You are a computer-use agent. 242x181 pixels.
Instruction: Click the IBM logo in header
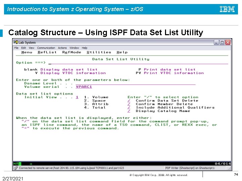[227, 9]
